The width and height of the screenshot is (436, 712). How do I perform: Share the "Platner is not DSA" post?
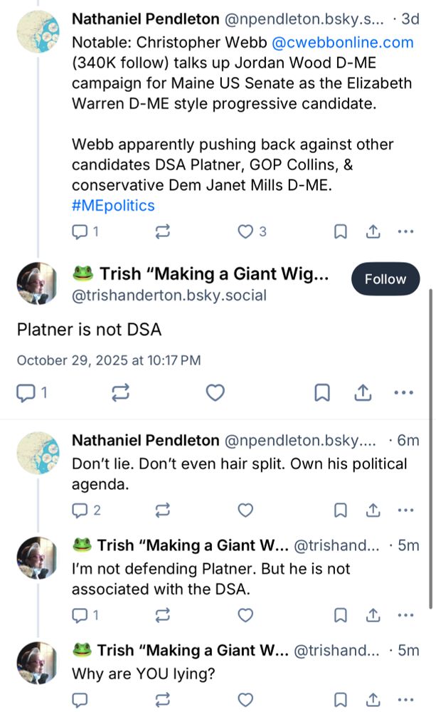click(x=363, y=392)
